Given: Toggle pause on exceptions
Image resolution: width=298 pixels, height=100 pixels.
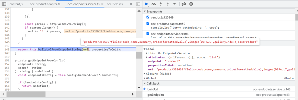Looking at the screenshot, I should coord(191,4).
